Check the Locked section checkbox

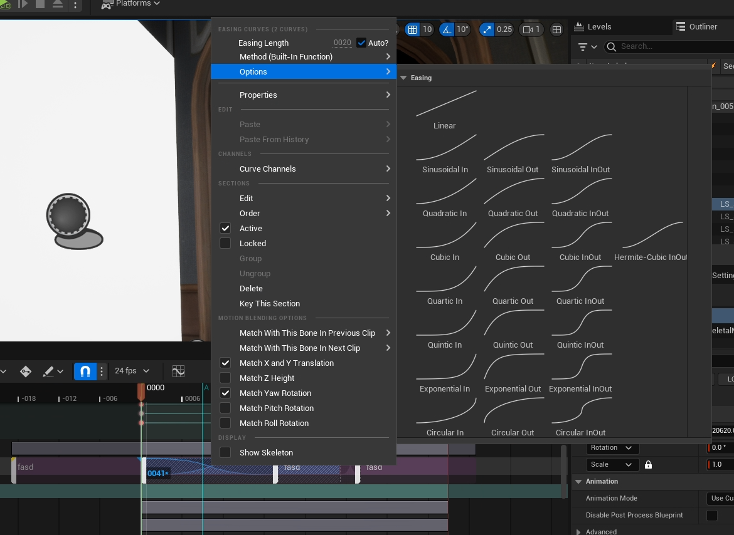click(225, 243)
